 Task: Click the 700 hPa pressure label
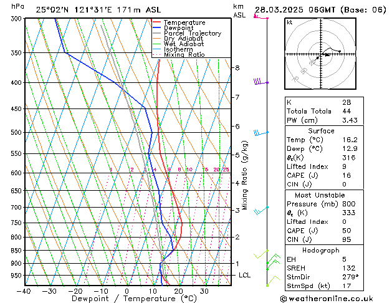[17, 207]
